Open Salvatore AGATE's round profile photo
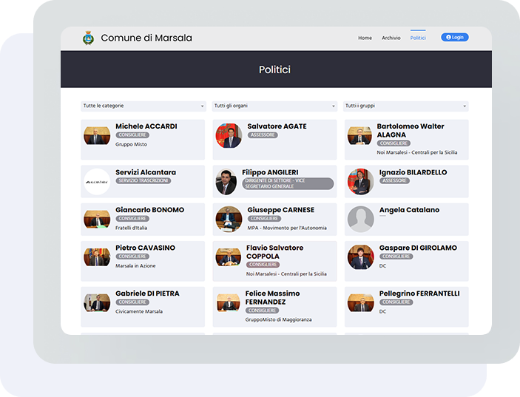Screen dimensions: 520x397 pos(229,136)
